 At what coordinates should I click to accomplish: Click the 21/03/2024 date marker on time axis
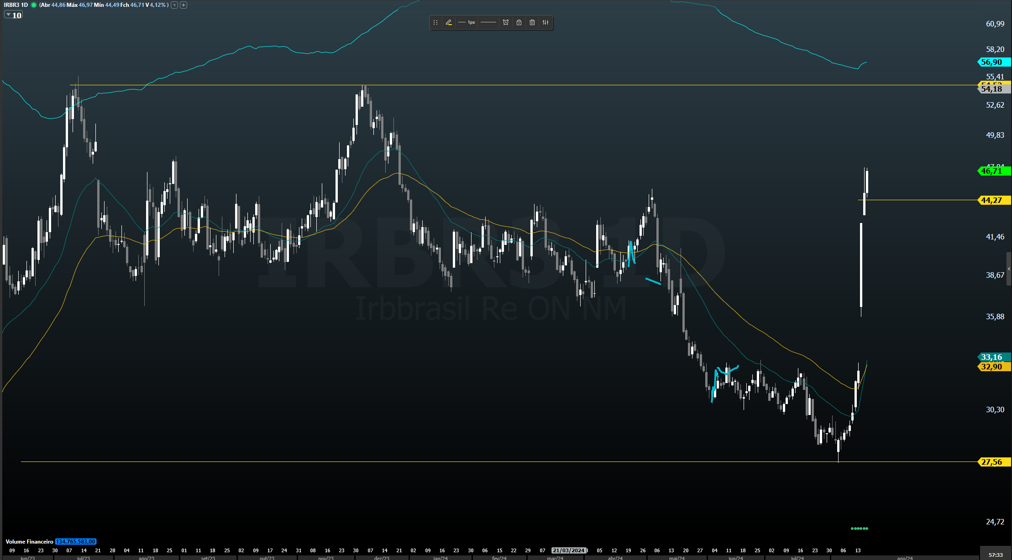568,550
